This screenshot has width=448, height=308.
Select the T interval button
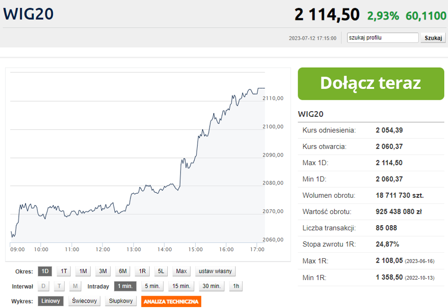pos(59,286)
